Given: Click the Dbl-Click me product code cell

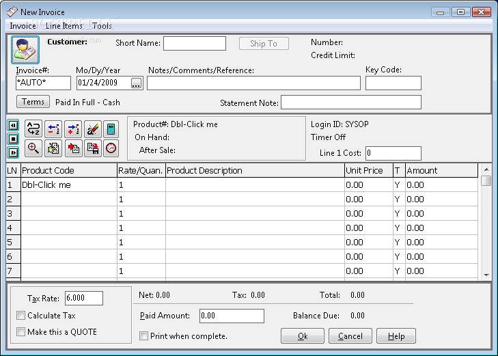Looking at the screenshot, I should 69,184.
